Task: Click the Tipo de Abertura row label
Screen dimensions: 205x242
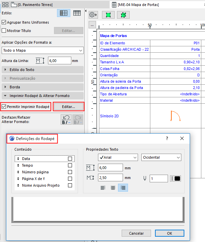Action: [x=113, y=94]
